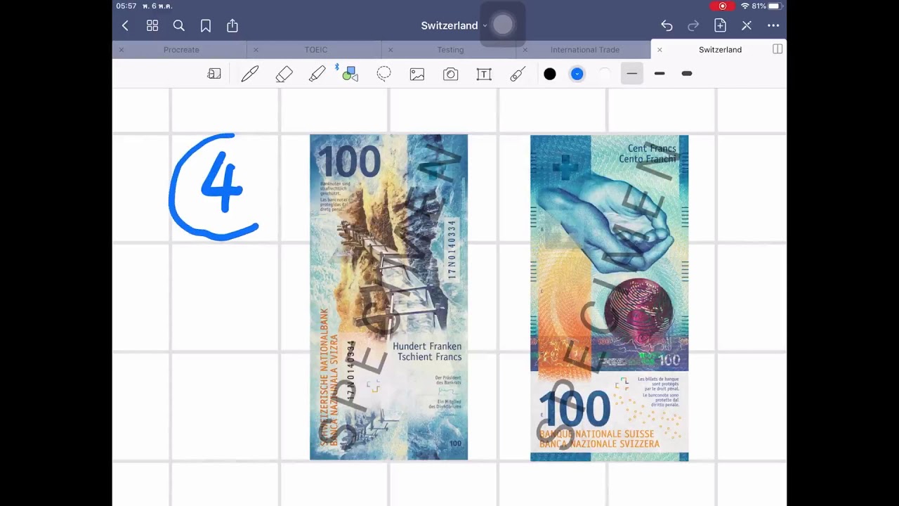Open the camera tool
Image resolution: width=899 pixels, height=506 pixels.
[x=451, y=74]
